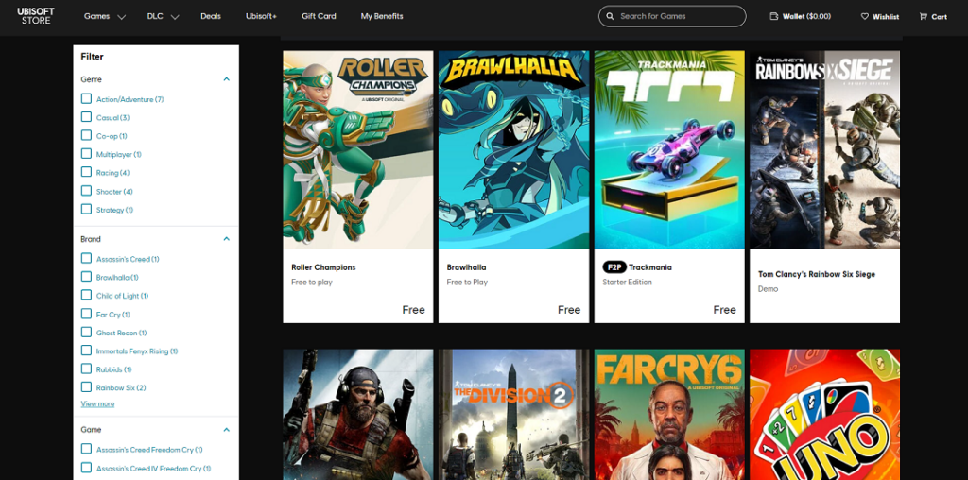Open the Games dropdown menu
This screenshot has width=968, height=480.
(104, 17)
